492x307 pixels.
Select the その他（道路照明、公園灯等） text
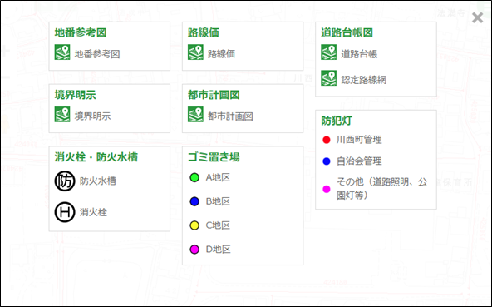[x=381, y=189]
